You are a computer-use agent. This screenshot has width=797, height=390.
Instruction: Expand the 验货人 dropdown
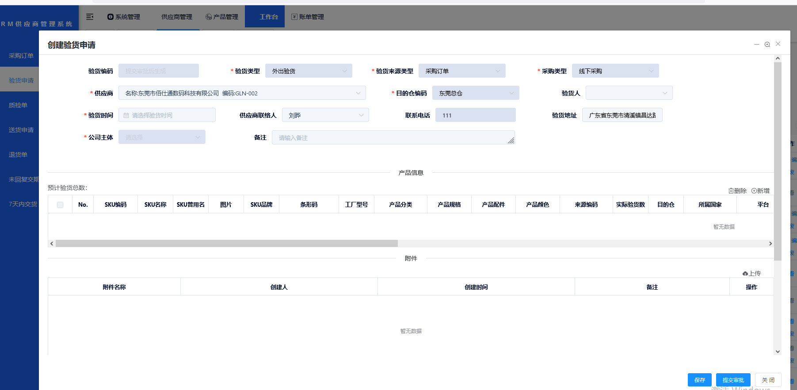coord(629,93)
